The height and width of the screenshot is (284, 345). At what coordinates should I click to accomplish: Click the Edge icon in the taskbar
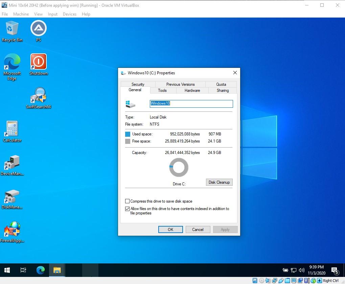pos(41,270)
